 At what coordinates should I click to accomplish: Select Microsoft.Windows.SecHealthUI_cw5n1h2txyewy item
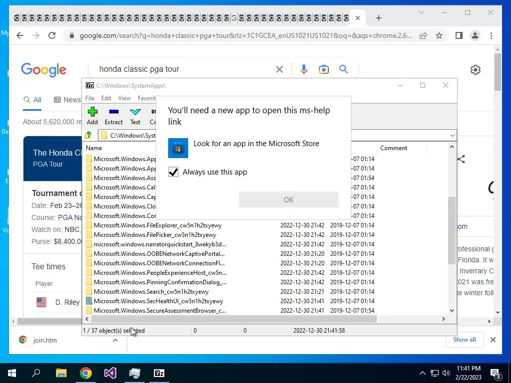point(158,301)
